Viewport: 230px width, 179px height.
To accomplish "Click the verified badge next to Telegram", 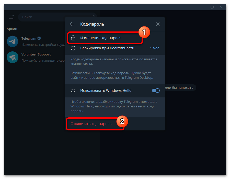I will tap(39, 38).
